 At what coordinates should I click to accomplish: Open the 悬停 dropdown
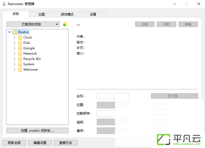click(113, 131)
